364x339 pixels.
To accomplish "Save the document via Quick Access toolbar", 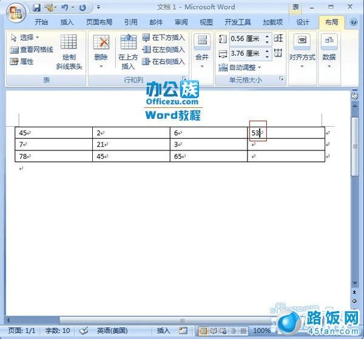I will [36, 8].
